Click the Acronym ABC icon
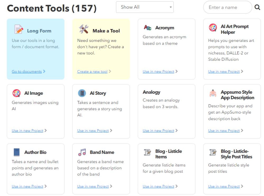This screenshot has height=196, width=264. click(x=148, y=28)
